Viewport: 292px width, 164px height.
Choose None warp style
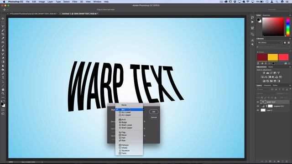click(x=129, y=105)
